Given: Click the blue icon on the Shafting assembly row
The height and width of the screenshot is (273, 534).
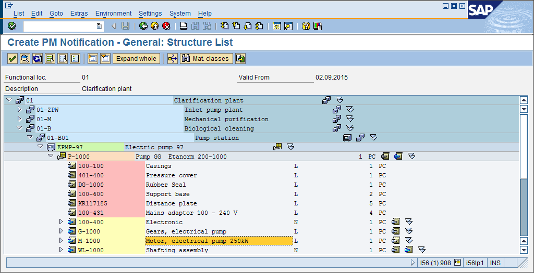Looking at the screenshot, I should click(408, 250).
